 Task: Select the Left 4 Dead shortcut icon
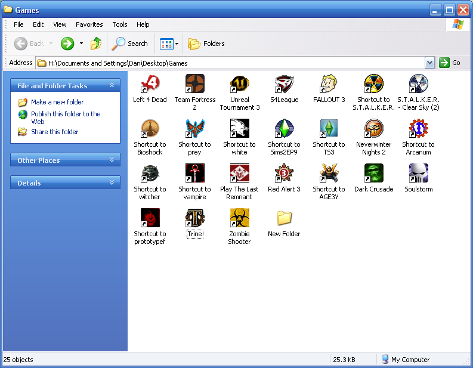coord(150,84)
